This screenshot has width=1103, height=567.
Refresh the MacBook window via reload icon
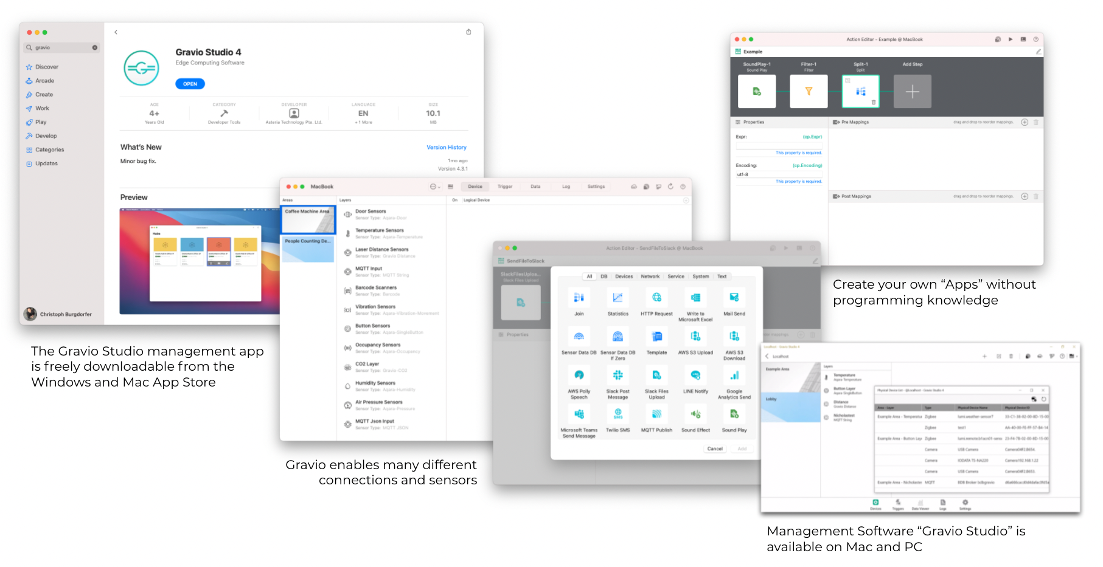(x=670, y=187)
